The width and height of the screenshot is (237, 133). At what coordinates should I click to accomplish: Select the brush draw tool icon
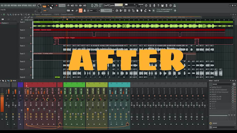[x=76, y=10]
